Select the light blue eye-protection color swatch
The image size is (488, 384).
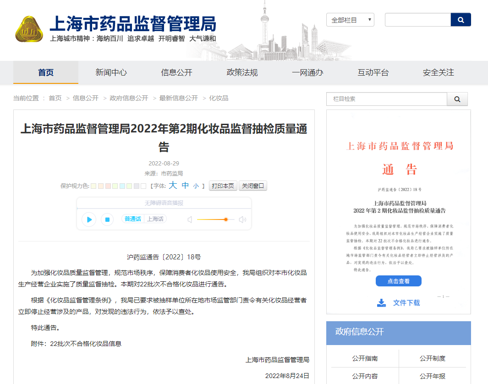click(x=122, y=186)
